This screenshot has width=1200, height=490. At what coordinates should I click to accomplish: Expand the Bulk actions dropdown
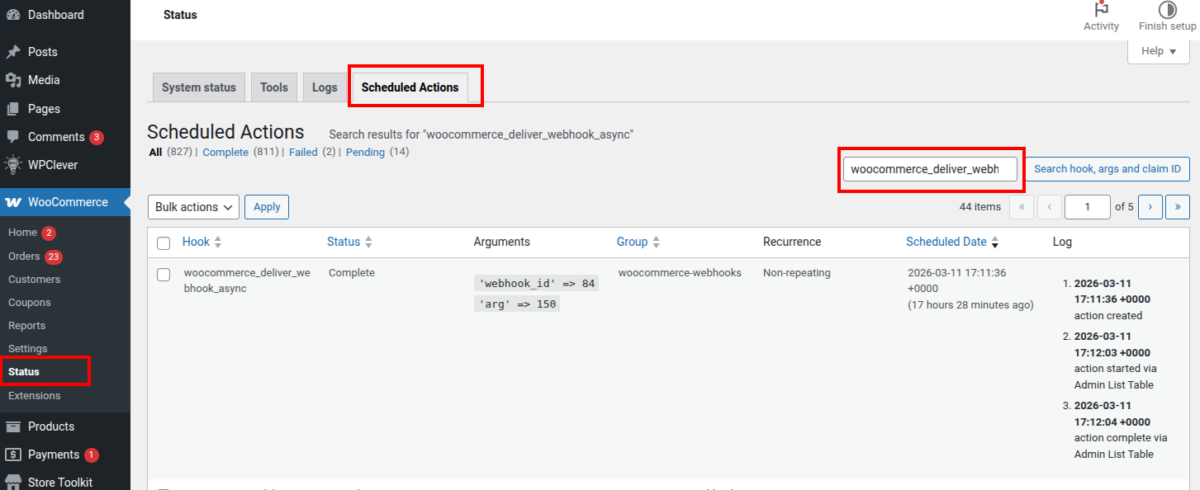(x=193, y=207)
